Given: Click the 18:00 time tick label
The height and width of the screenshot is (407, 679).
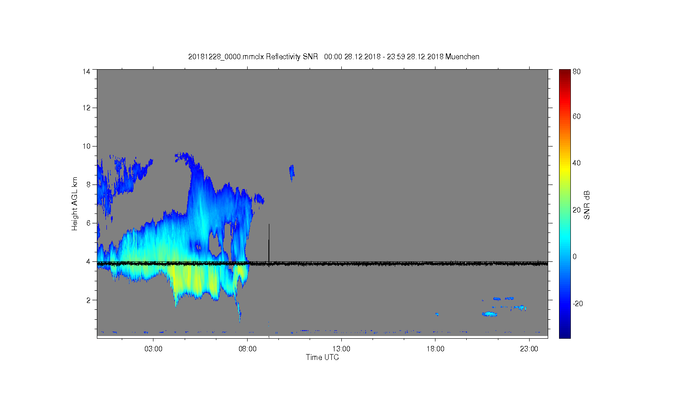Looking at the screenshot, I should coord(435,349).
